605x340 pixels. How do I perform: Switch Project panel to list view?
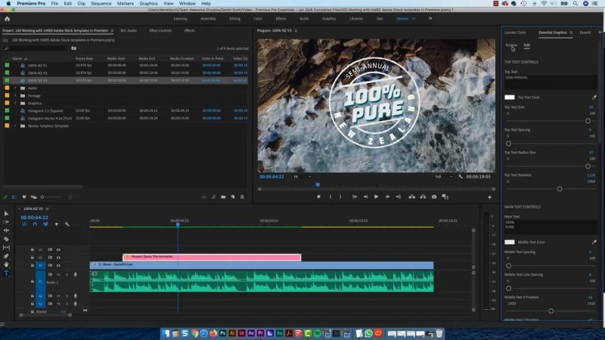(x=14, y=197)
